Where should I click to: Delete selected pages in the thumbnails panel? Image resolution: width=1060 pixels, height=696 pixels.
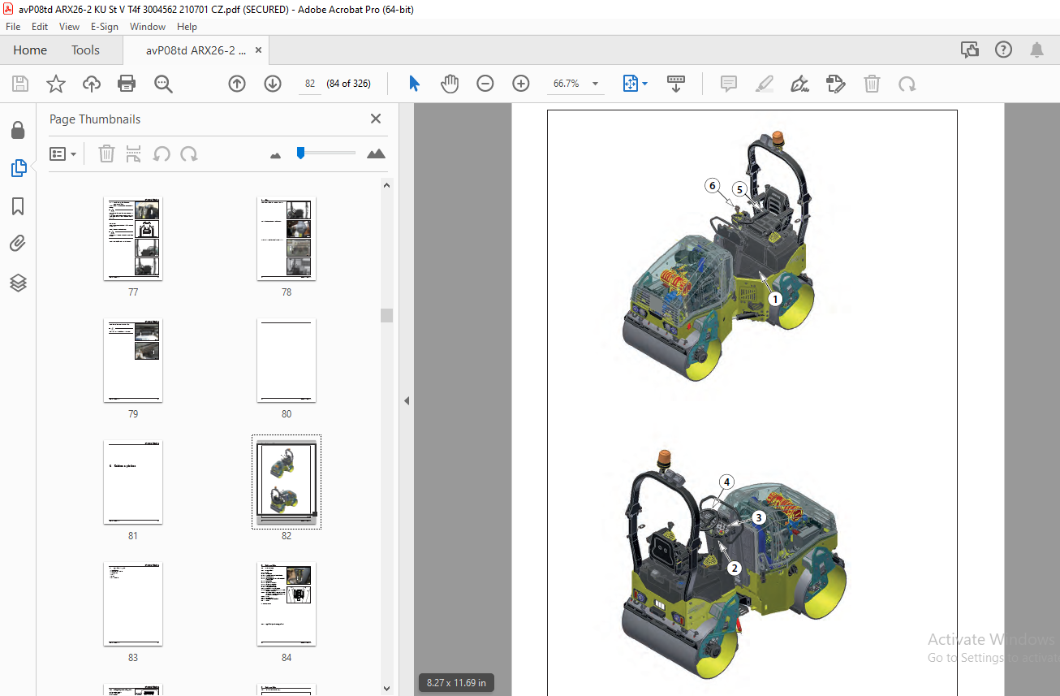coord(106,153)
